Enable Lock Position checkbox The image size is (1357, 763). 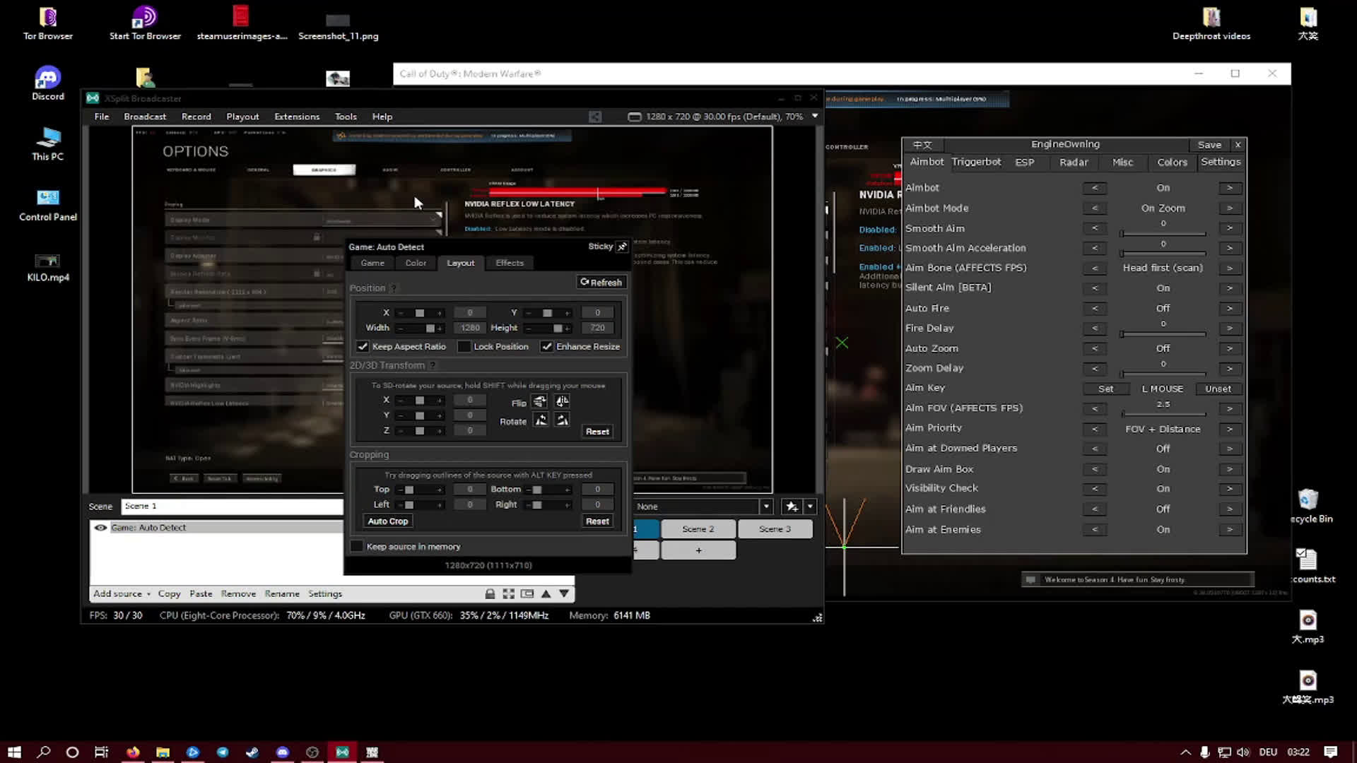[464, 347]
